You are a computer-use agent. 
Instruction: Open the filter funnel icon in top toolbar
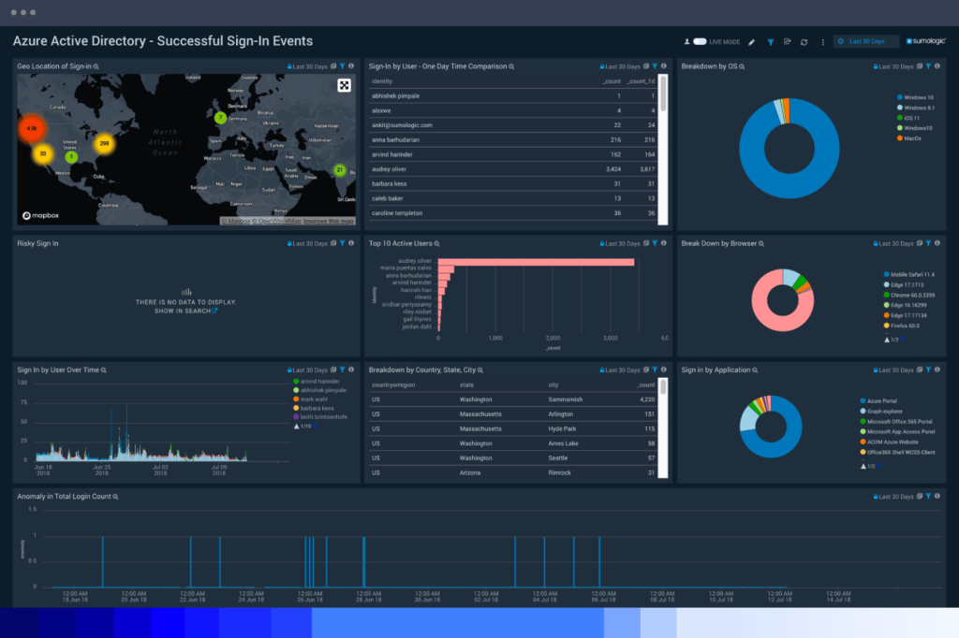click(771, 41)
